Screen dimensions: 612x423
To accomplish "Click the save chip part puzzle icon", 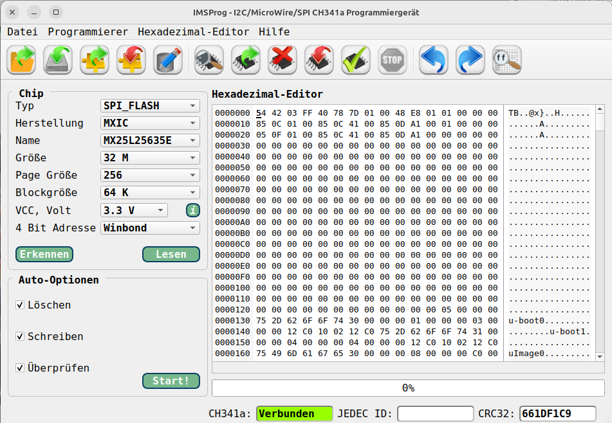I will 131,60.
